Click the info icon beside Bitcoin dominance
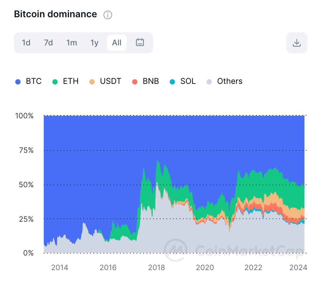Screen dimensions: 321x289 [x=108, y=15]
